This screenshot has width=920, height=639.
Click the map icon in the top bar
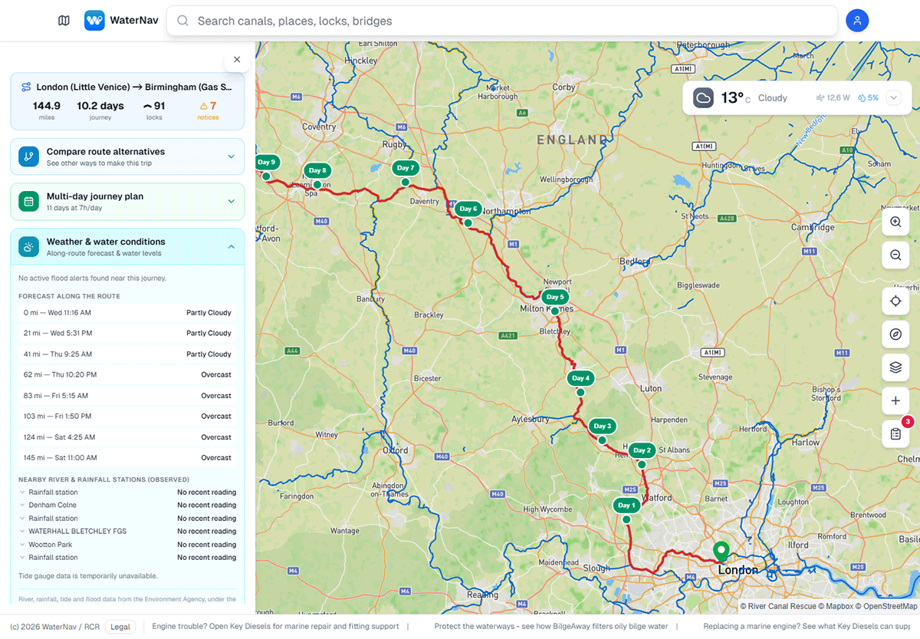point(64,21)
